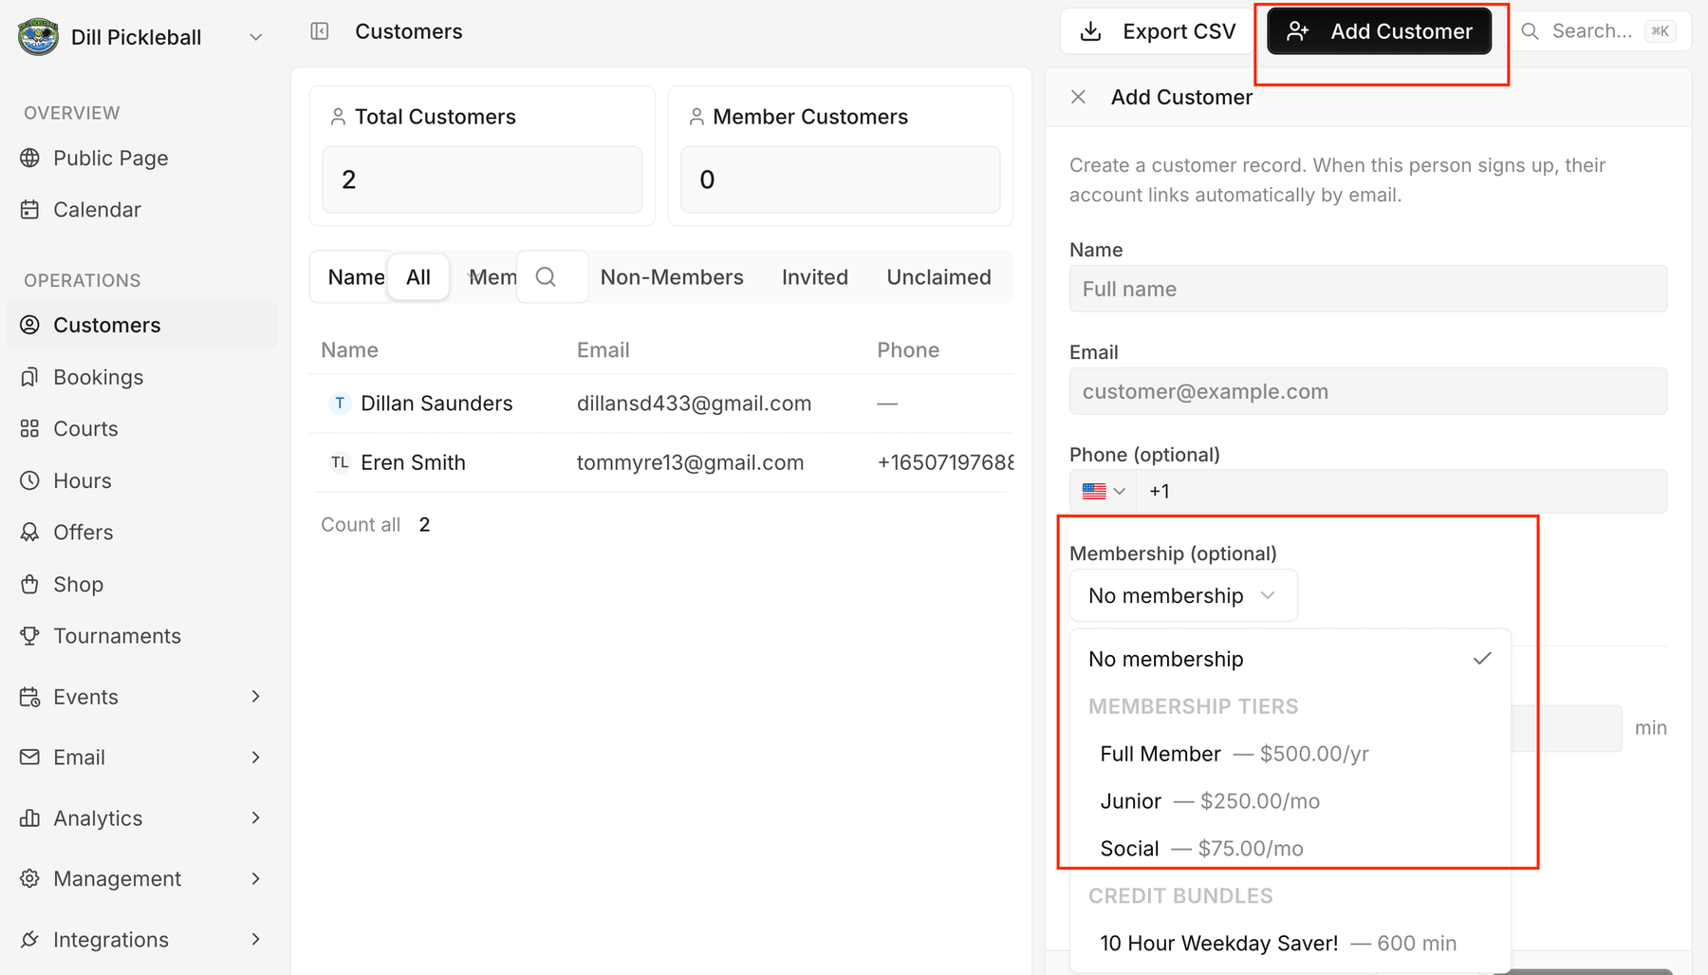
Task: Open the Eren Smith customer row
Action: 661,463
